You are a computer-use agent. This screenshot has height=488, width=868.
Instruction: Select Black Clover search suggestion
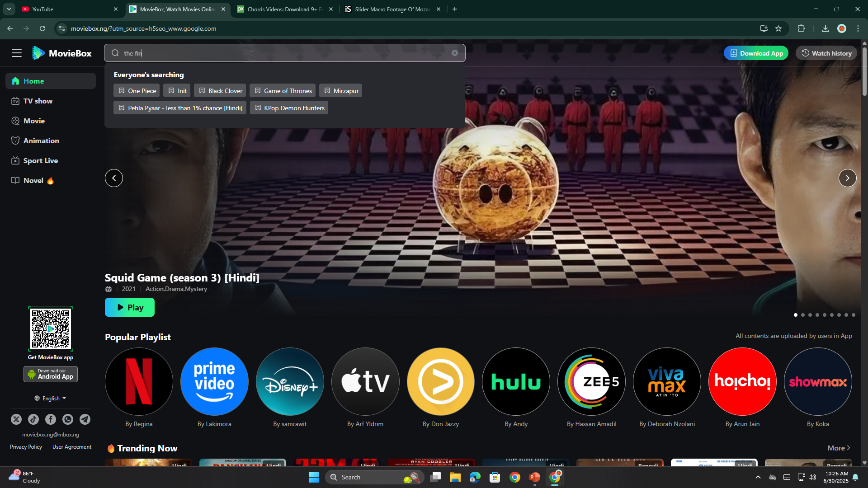pyautogui.click(x=220, y=91)
